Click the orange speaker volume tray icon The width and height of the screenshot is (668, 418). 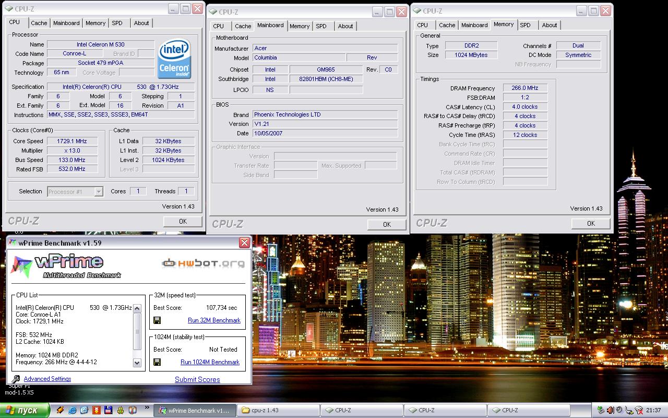point(610,410)
